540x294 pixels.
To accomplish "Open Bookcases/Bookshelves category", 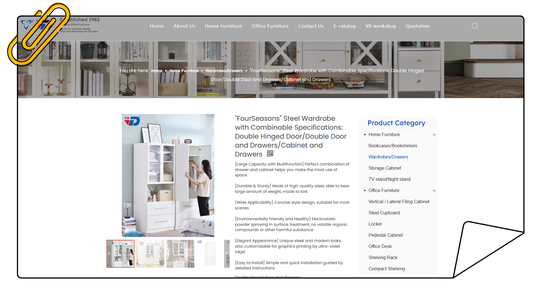I will point(392,146).
